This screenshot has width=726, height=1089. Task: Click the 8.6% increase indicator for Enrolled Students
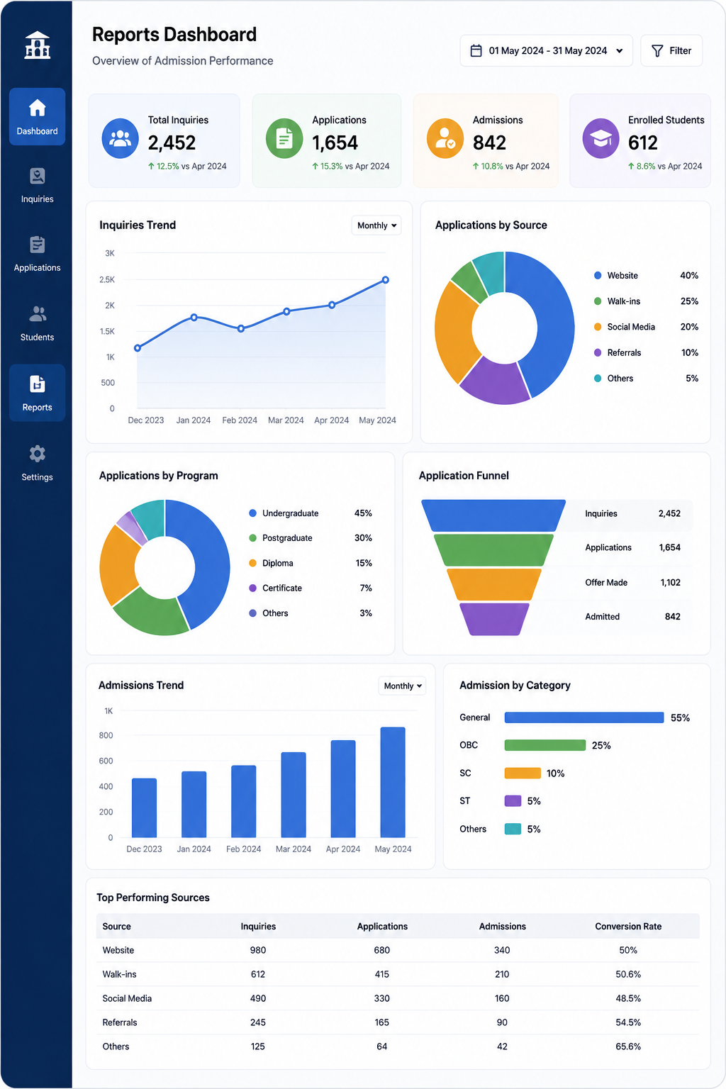642,166
